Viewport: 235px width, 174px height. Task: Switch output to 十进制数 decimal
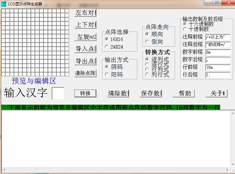[x=196, y=29]
